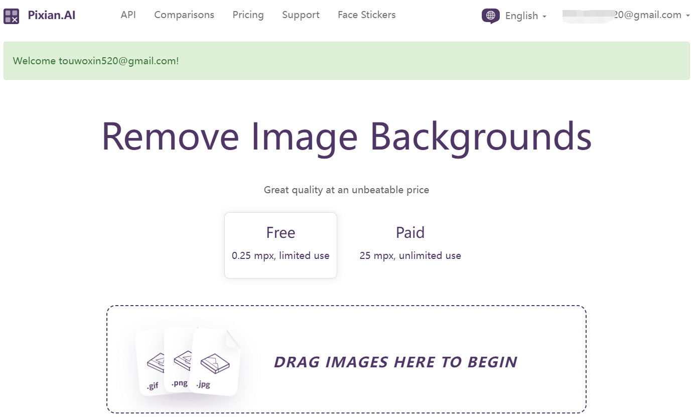Click the '25 mpx, unlimited use' description
Screen dimensions: 700x417
click(x=410, y=256)
